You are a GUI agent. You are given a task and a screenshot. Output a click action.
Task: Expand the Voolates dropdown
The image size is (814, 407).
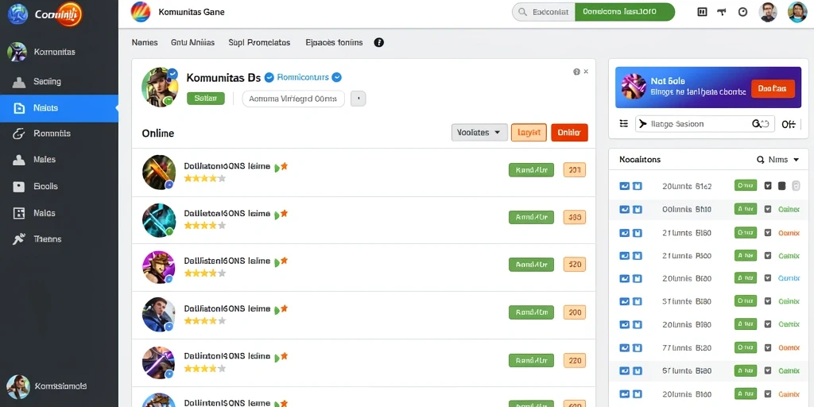tap(479, 133)
